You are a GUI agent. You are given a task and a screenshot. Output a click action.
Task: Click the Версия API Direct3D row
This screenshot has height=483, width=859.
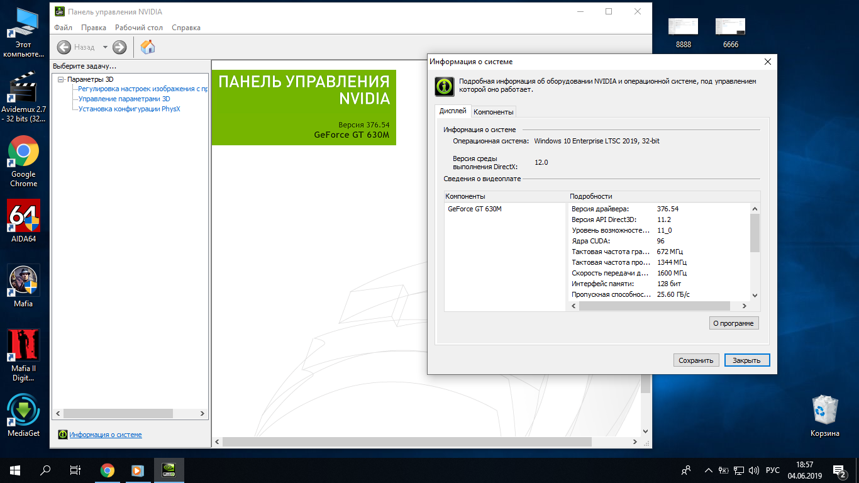pos(658,219)
